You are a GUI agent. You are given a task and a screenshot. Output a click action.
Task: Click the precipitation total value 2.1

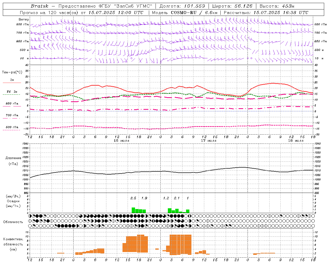(177, 198)
